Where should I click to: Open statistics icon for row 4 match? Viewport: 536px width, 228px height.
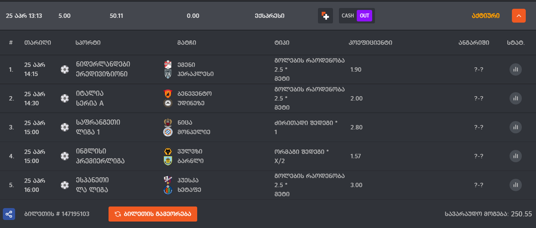coord(516,156)
